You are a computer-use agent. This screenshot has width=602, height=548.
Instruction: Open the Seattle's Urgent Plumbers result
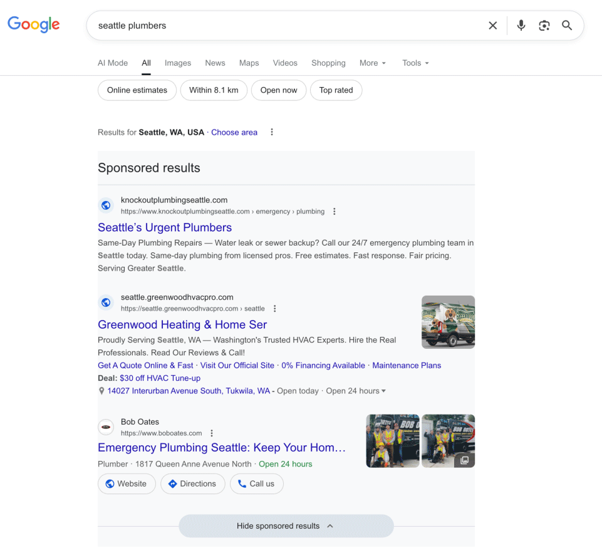(x=165, y=227)
